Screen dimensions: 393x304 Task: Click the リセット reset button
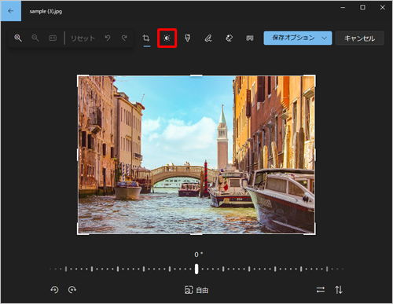(x=83, y=38)
